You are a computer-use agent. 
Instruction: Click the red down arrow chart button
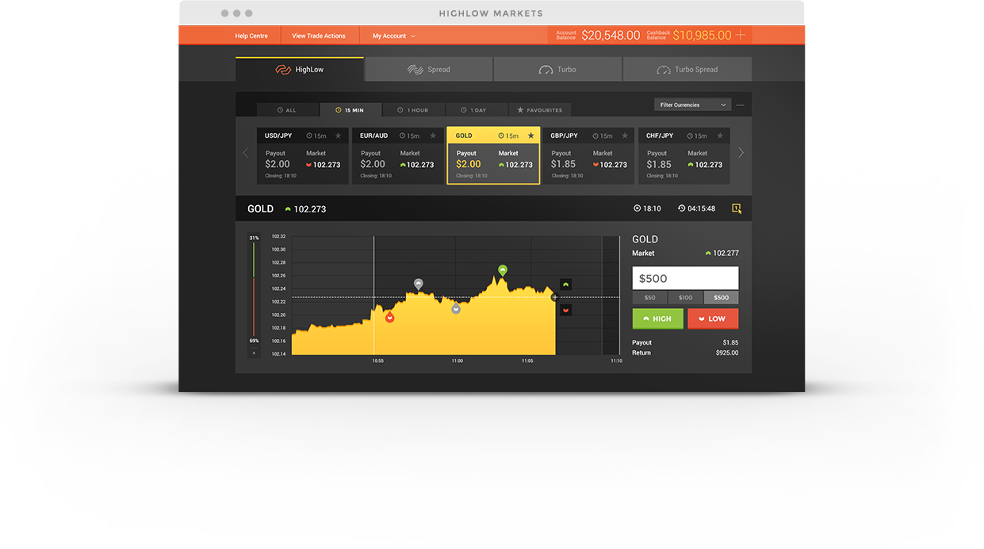(x=565, y=310)
